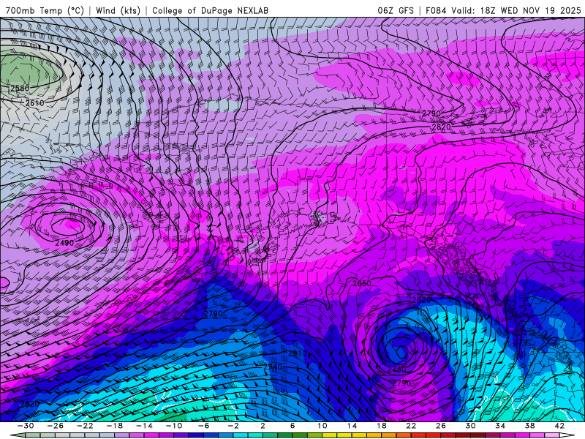Click the 2910 height contour label

(x=298, y=353)
